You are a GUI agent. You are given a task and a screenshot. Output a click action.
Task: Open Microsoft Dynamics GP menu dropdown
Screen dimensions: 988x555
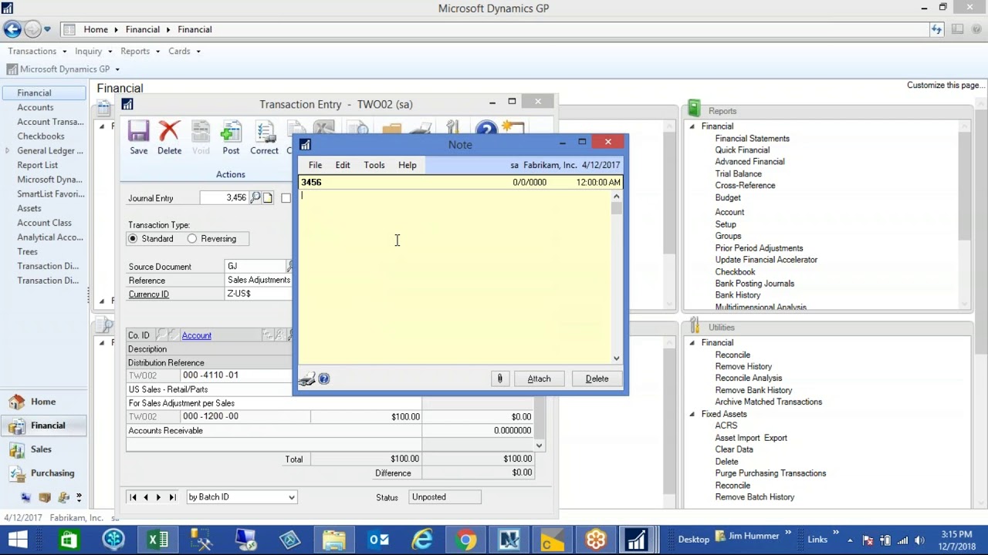tap(64, 69)
